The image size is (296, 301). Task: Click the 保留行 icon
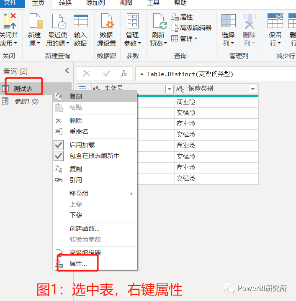pyautogui.click(x=275, y=20)
